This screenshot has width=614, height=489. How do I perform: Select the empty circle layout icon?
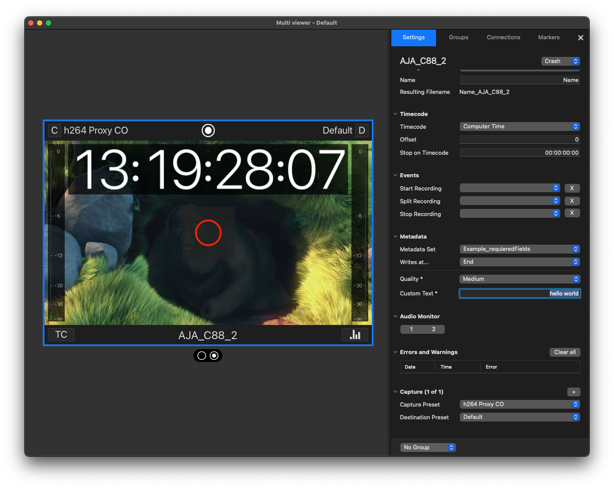202,355
